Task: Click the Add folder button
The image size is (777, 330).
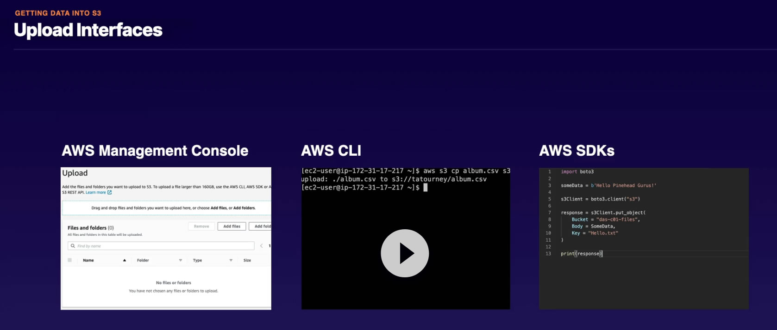Action: (260, 226)
